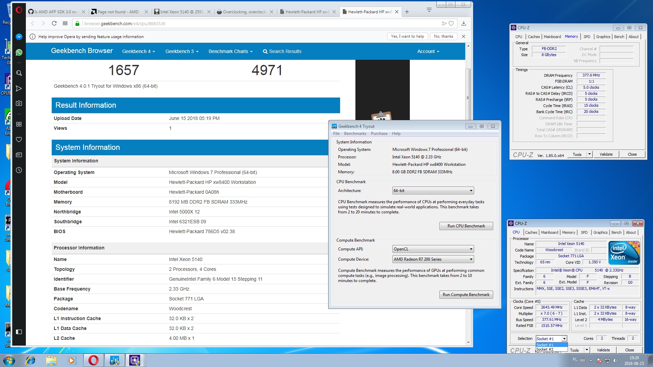Go back in browser
The width and height of the screenshot is (653, 367).
point(33,23)
